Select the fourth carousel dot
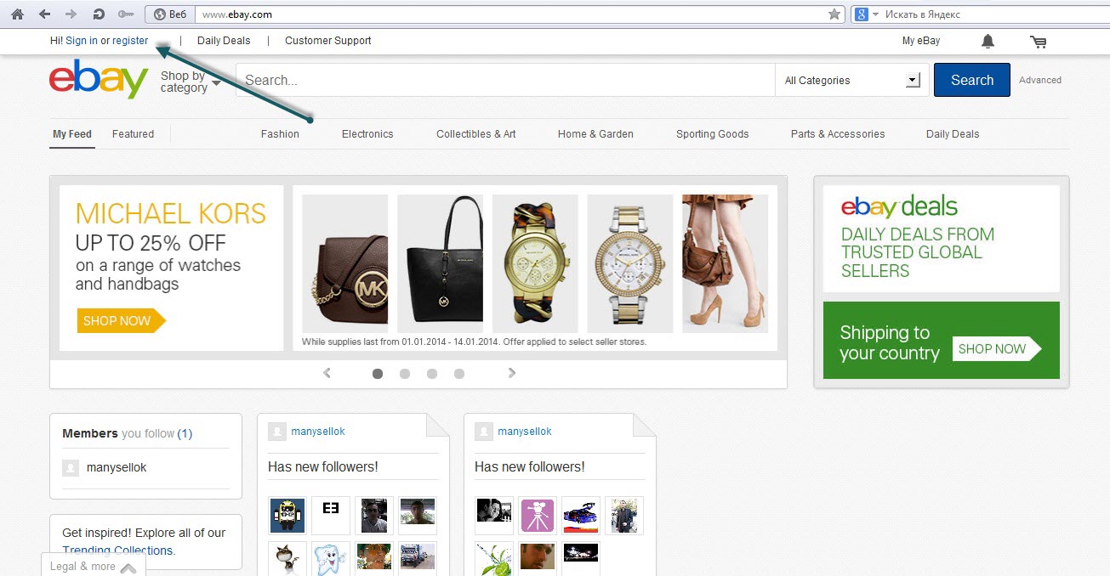The width and height of the screenshot is (1110, 576). coord(459,374)
